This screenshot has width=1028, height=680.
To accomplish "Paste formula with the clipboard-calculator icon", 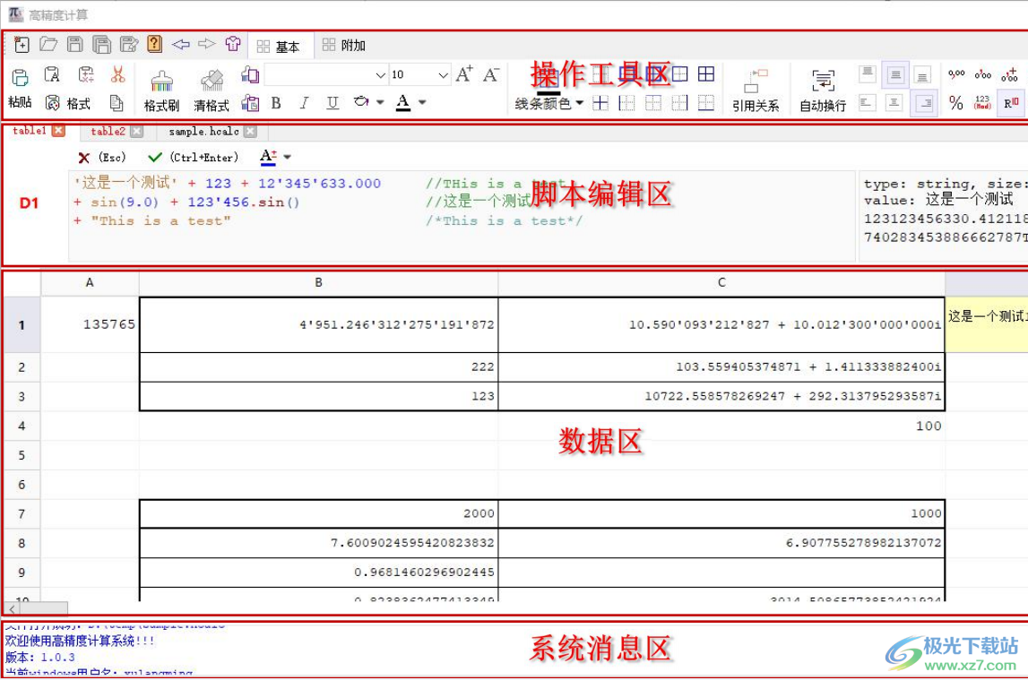I will point(85,74).
